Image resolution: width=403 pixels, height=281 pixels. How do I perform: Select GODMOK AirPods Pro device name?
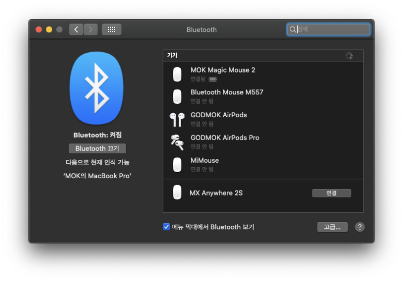coord(225,138)
